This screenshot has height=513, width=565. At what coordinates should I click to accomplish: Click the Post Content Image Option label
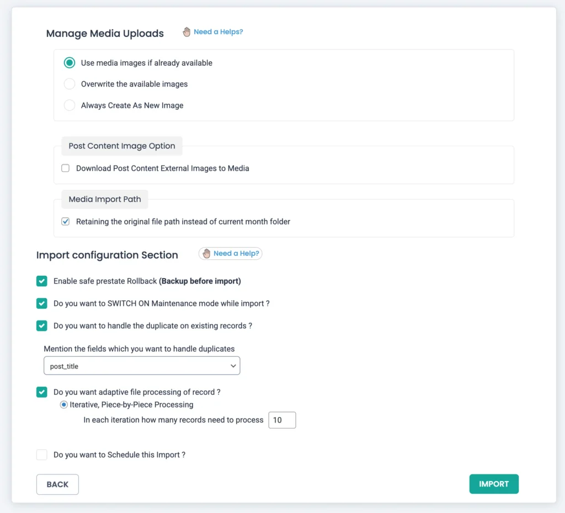click(121, 146)
